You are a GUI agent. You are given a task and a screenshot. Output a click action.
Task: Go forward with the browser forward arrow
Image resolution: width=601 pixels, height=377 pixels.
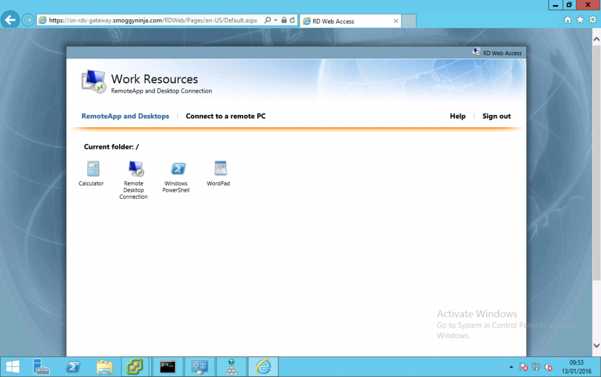pos(28,20)
